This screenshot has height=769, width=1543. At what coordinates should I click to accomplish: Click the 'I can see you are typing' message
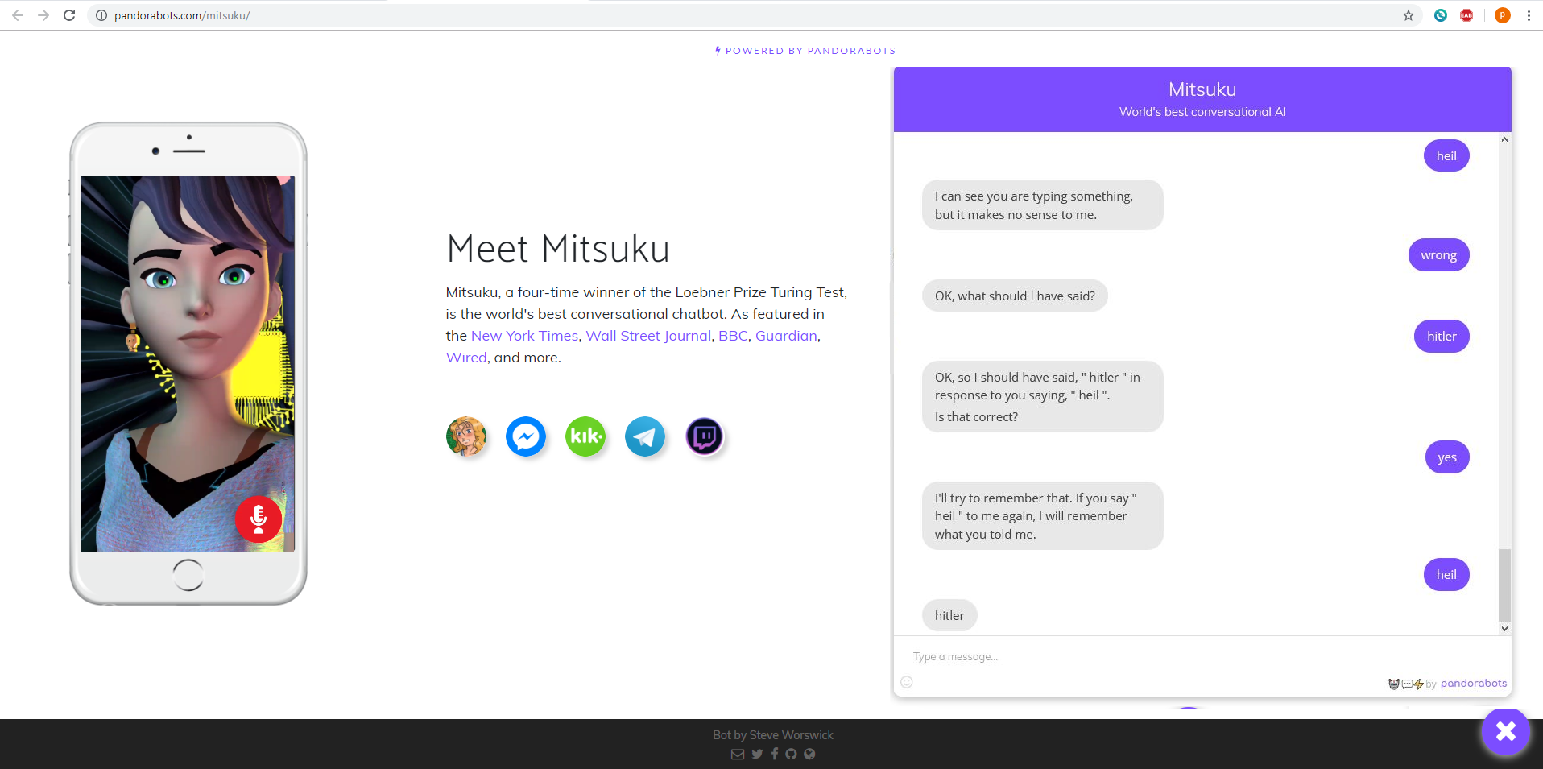[x=1042, y=205]
